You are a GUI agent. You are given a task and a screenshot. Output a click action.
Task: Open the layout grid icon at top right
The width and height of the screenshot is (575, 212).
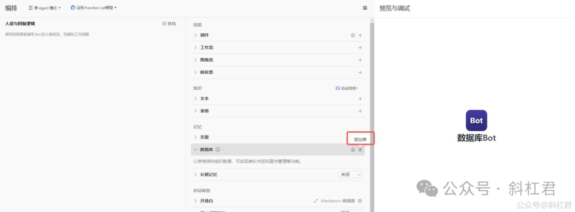point(365,7)
